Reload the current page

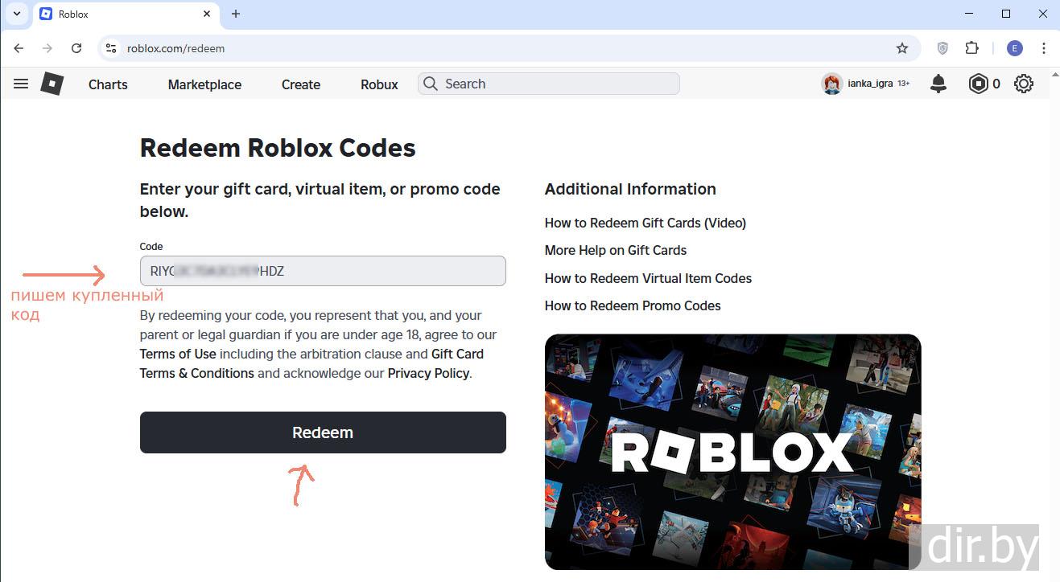click(76, 48)
